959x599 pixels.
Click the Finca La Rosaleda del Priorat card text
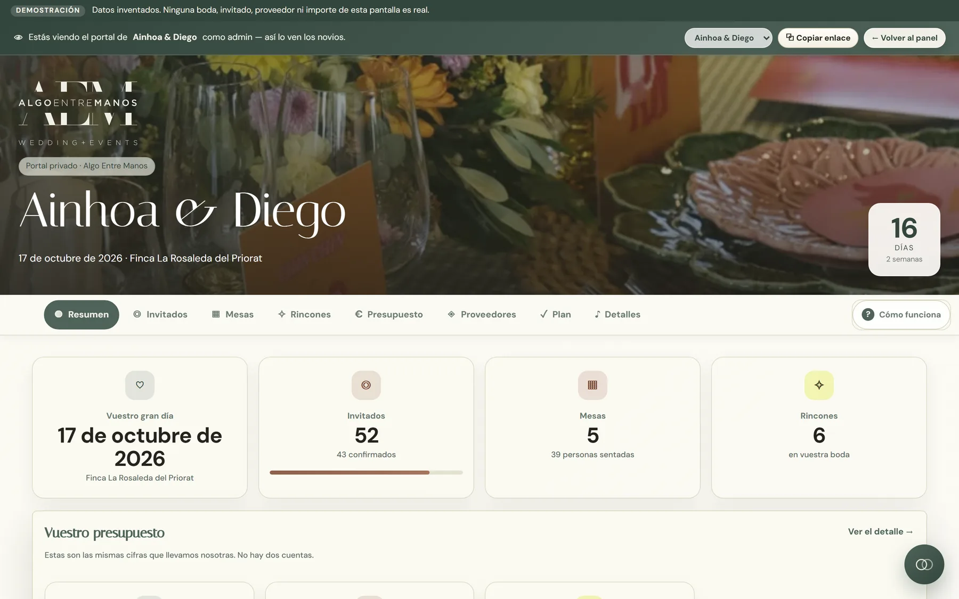[140, 478]
